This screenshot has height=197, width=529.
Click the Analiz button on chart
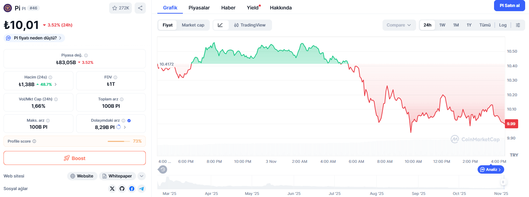[x=491, y=169]
